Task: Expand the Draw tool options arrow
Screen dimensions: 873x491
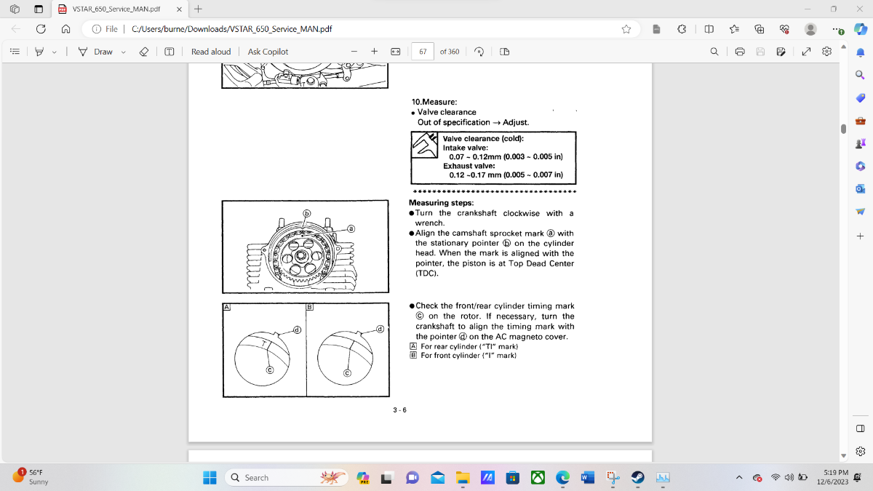Action: (123, 52)
